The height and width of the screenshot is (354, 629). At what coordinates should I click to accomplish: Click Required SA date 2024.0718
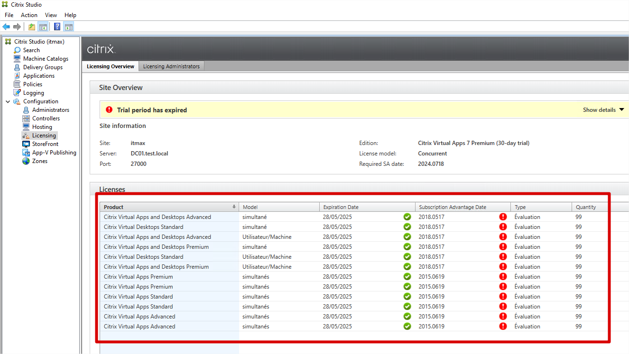[431, 164]
